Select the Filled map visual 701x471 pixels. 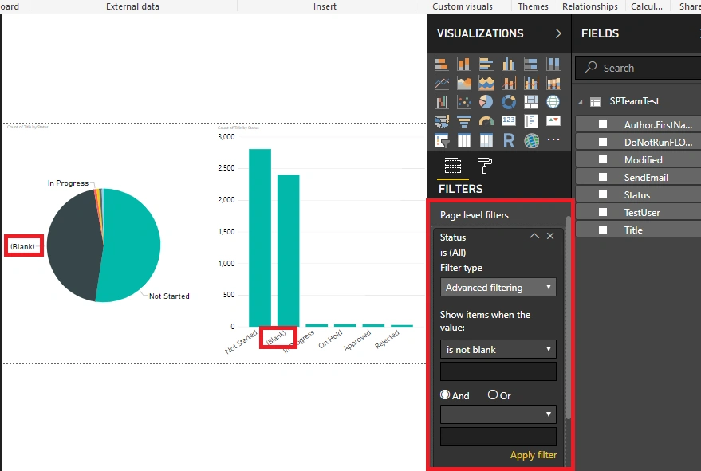tap(442, 121)
